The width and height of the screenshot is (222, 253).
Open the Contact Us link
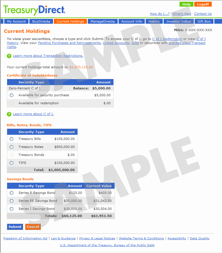click(203, 14)
